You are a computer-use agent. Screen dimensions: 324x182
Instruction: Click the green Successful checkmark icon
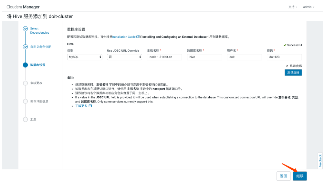285,45
